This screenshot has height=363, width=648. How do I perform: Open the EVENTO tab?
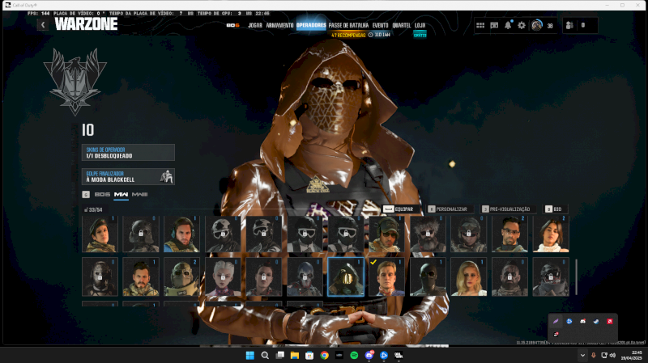click(380, 25)
